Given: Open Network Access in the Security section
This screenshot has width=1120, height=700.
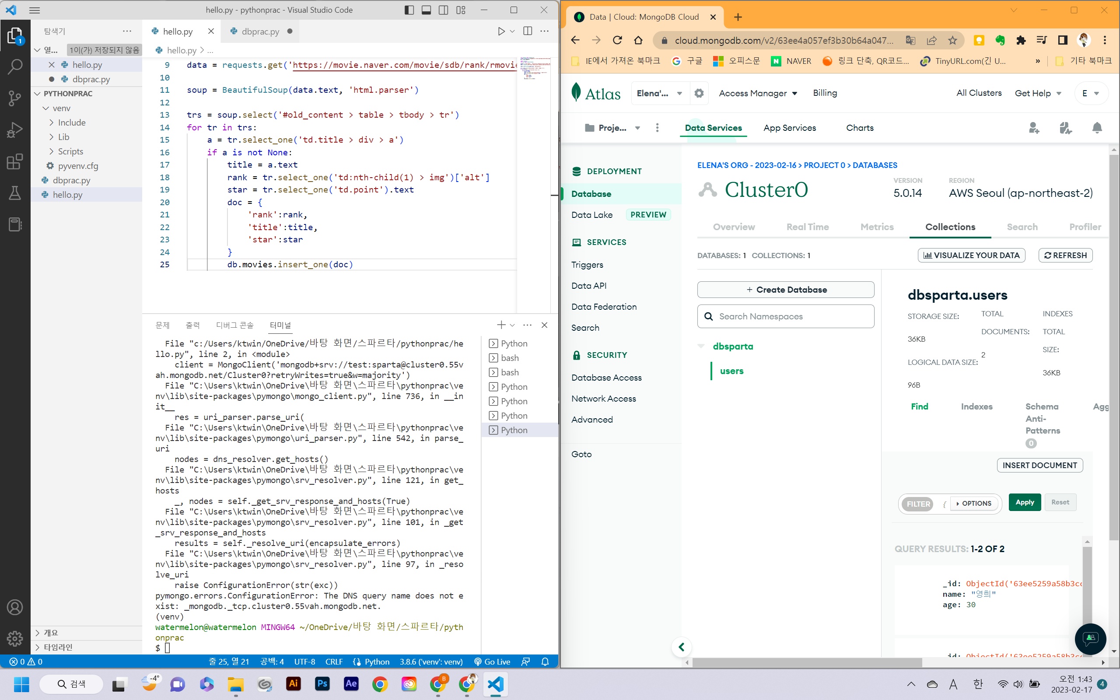Looking at the screenshot, I should tap(603, 399).
